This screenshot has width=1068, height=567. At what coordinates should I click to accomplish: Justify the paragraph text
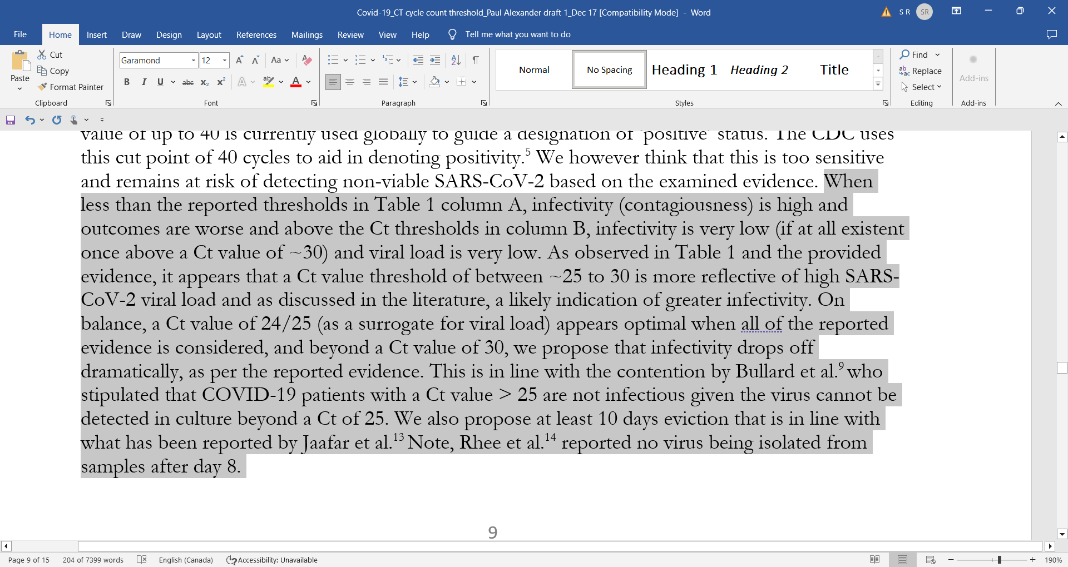point(383,82)
